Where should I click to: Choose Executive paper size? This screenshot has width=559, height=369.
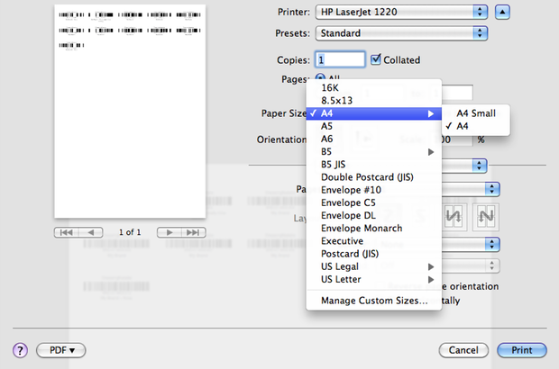[x=373, y=241]
